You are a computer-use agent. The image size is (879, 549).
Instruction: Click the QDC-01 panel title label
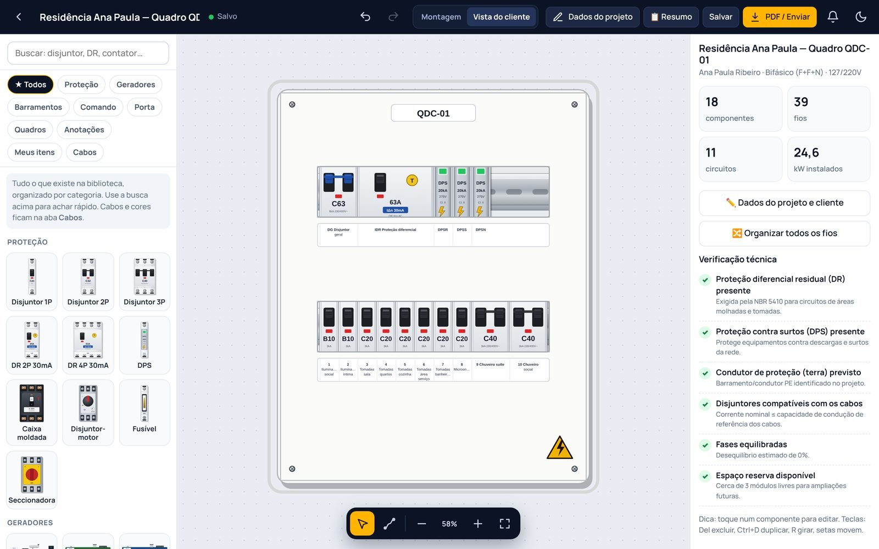(433, 113)
